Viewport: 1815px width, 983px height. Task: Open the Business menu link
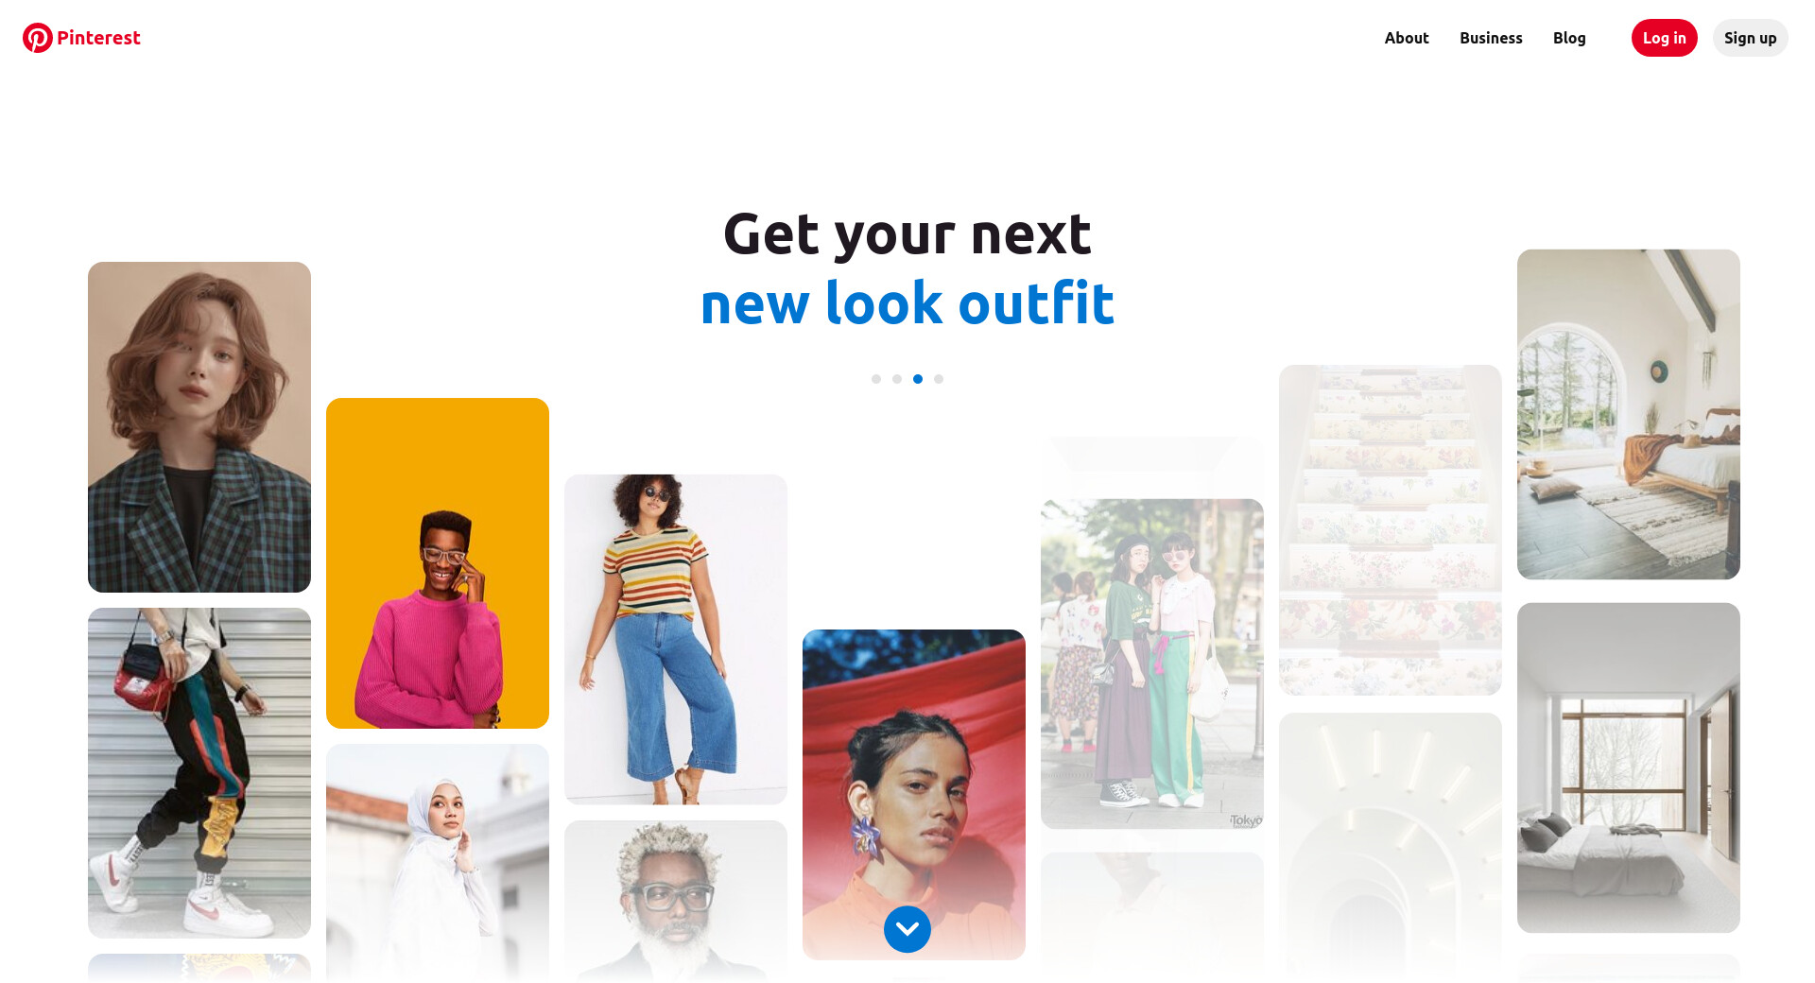click(x=1491, y=38)
